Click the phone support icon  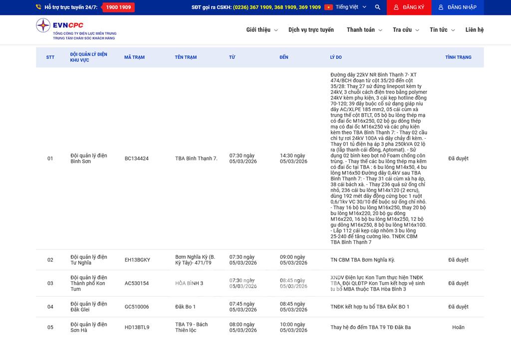[39, 7]
